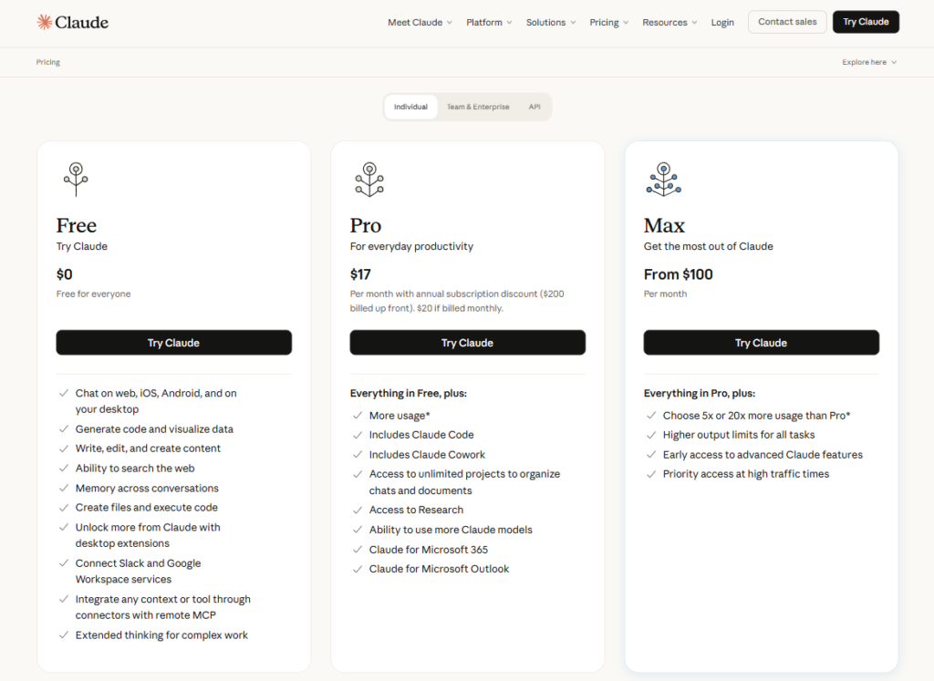Click checkmark next to Claude for Microsoft Outlook
The image size is (934, 681).
click(x=358, y=569)
